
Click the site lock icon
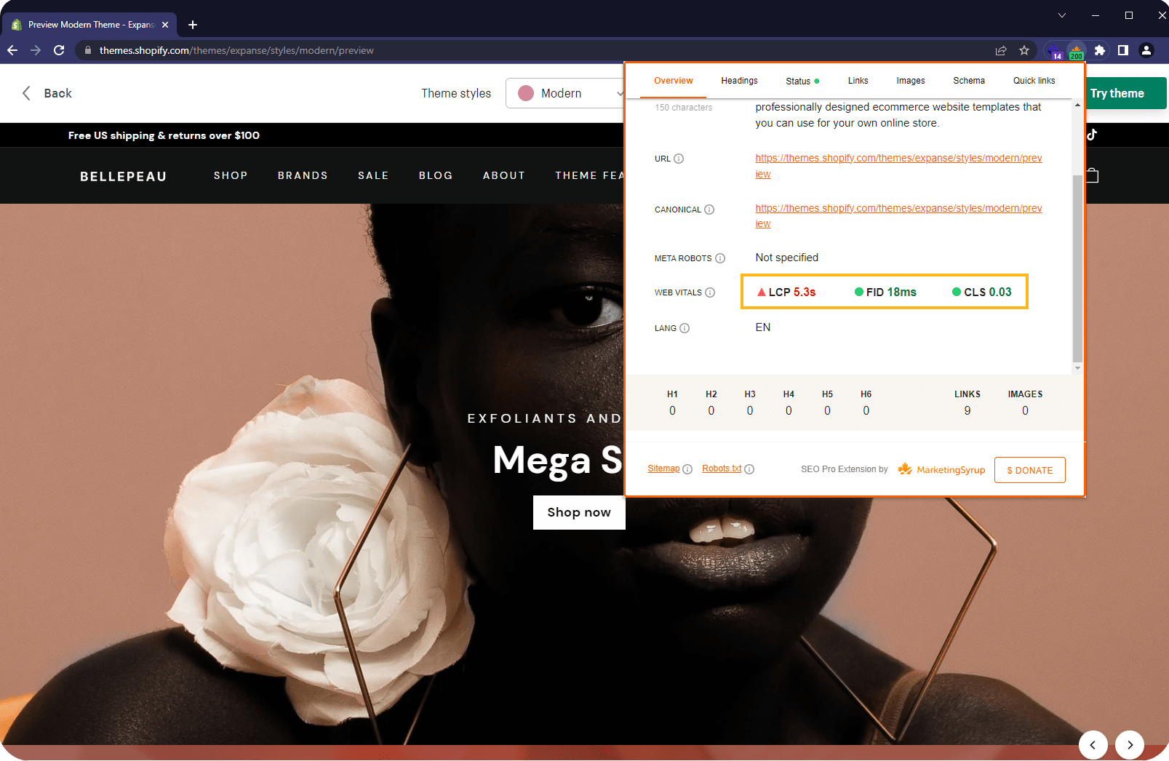88,50
